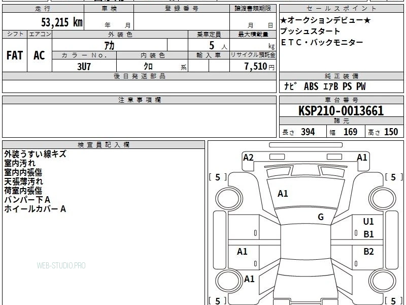Select the リサイクル預託金 header
The width and height of the screenshot is (406, 305).
(253, 55)
